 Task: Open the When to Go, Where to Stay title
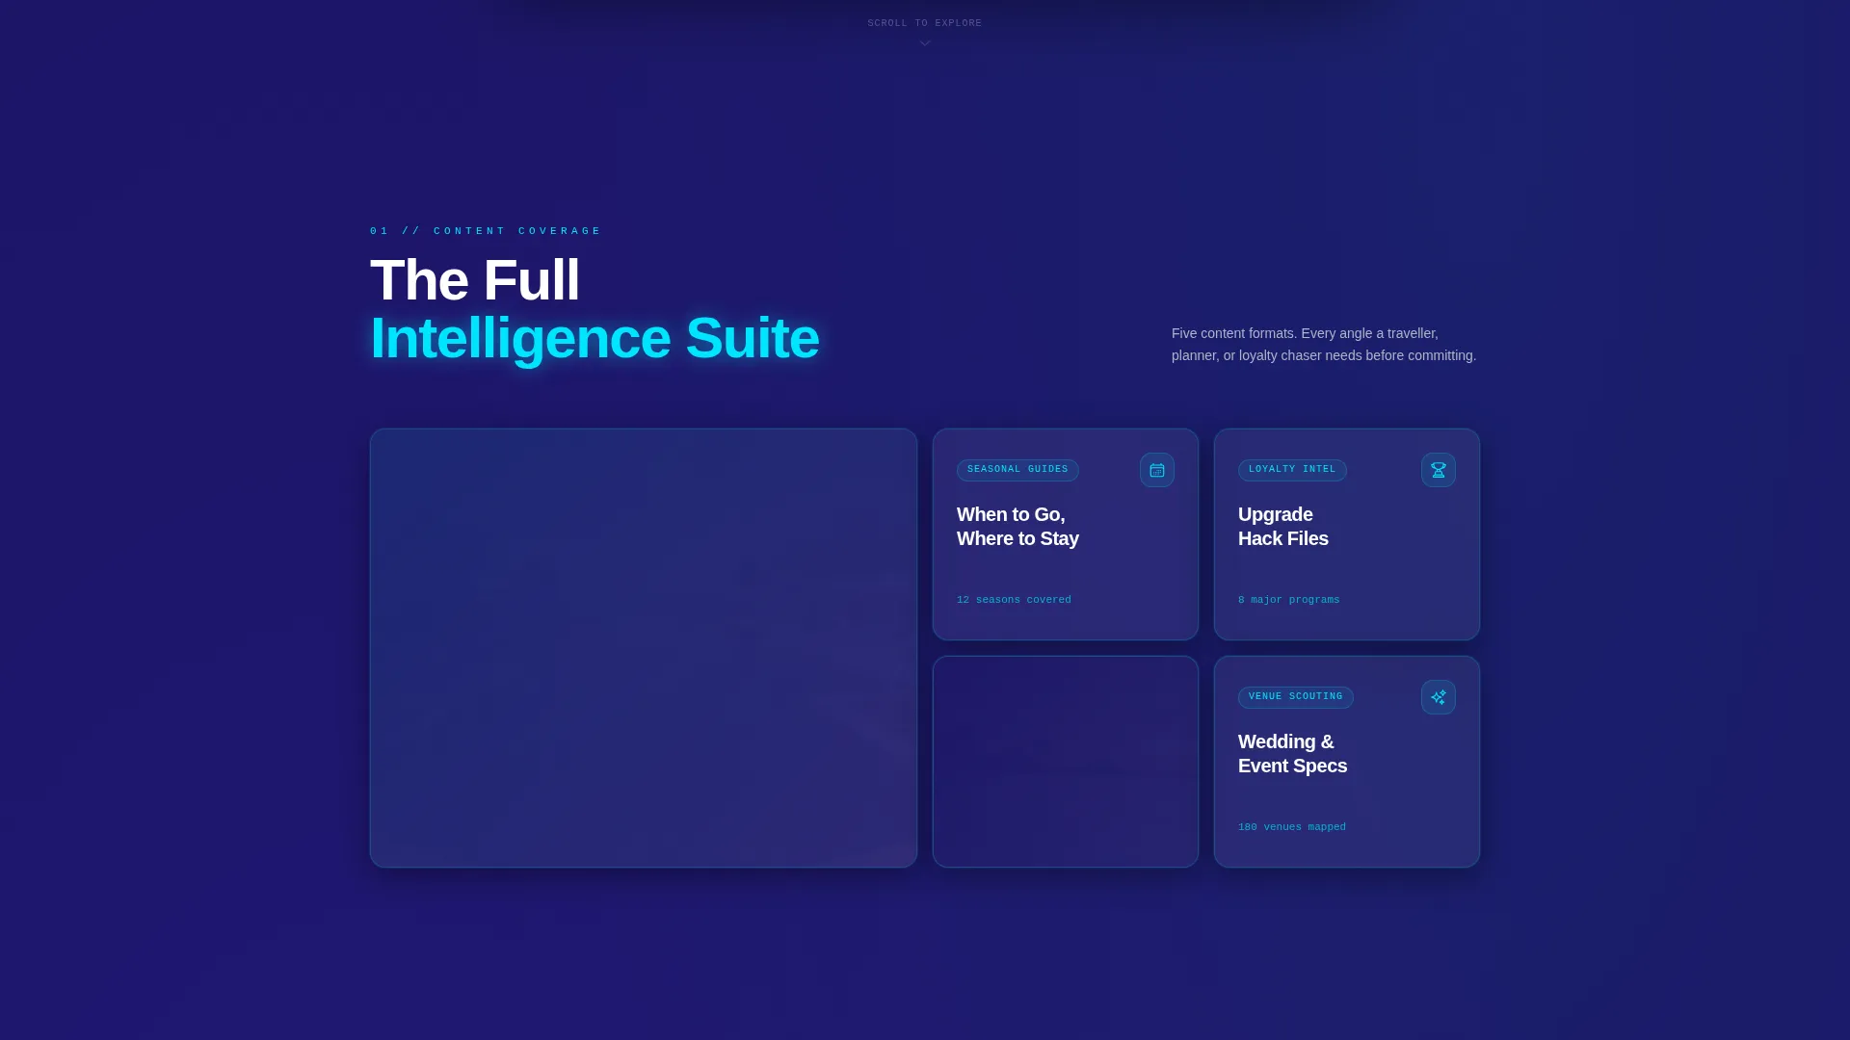click(x=1017, y=527)
